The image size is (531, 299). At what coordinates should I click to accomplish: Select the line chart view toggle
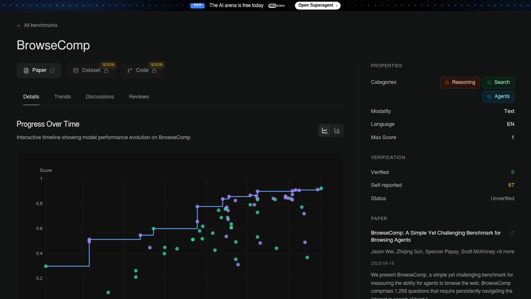tap(325, 130)
